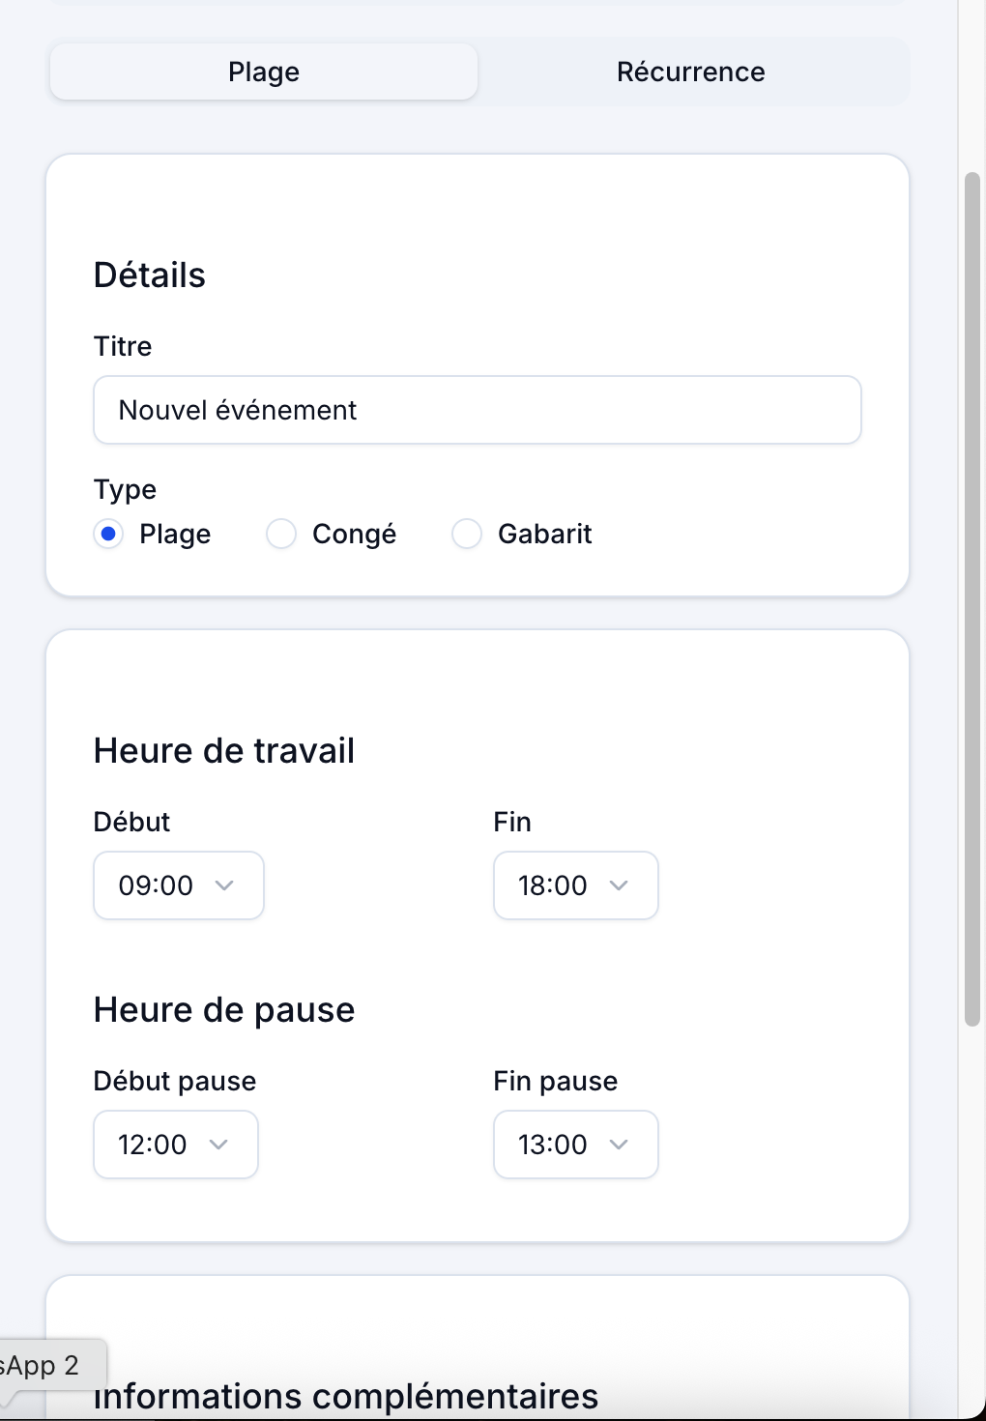Click chevron arrow in Début work dropdown
986x1421 pixels.
(x=224, y=885)
